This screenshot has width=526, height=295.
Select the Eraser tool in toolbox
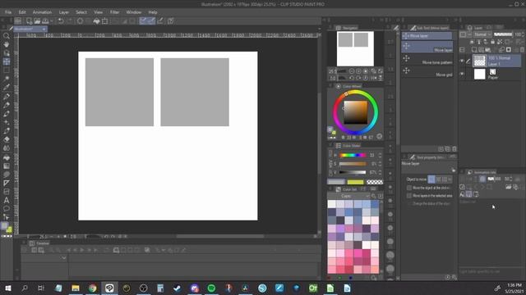click(x=6, y=139)
